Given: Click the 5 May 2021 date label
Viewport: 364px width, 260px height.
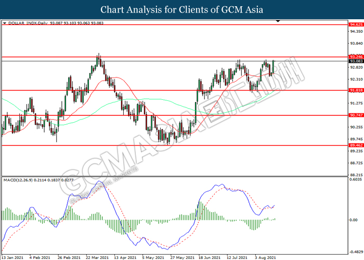Looking at the screenshot, I should pyautogui.click(x=153, y=257).
